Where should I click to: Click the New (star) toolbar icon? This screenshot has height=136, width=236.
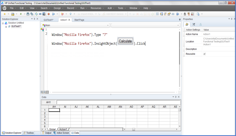point(5,14)
